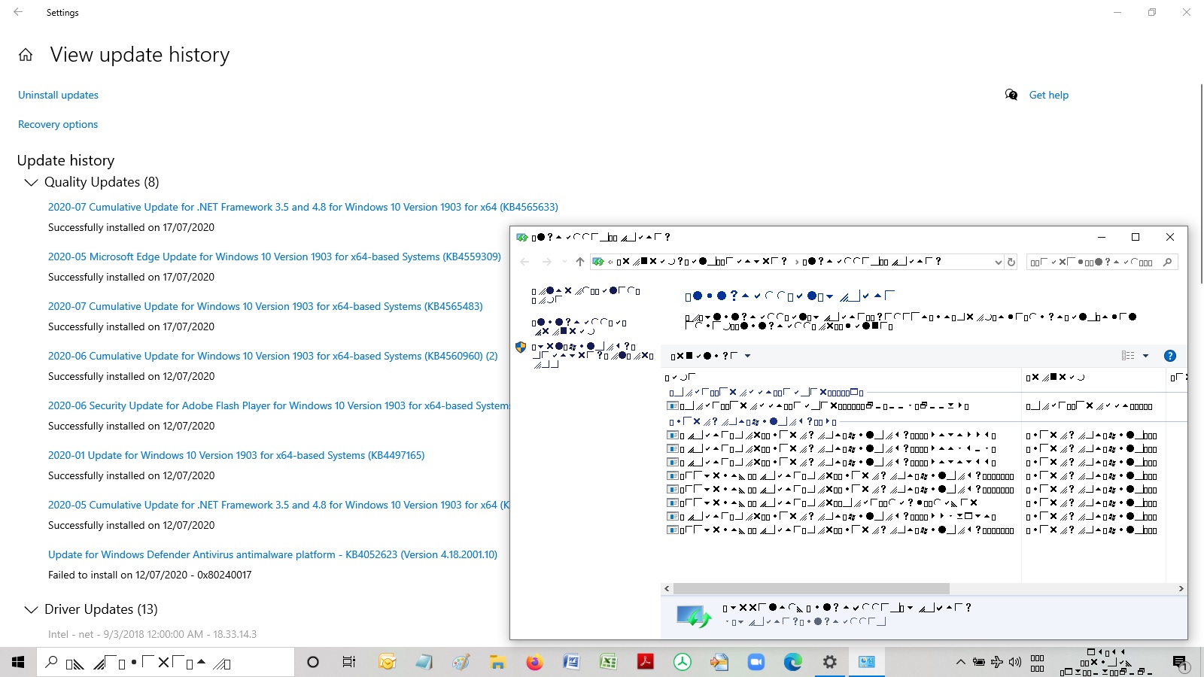
Task: Launch Paint from the taskbar
Action: [461, 662]
